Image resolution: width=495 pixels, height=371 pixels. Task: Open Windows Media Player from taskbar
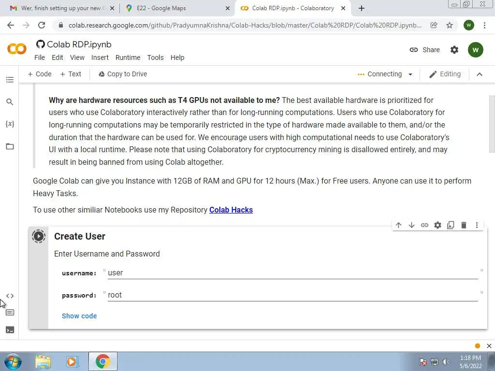(x=73, y=361)
